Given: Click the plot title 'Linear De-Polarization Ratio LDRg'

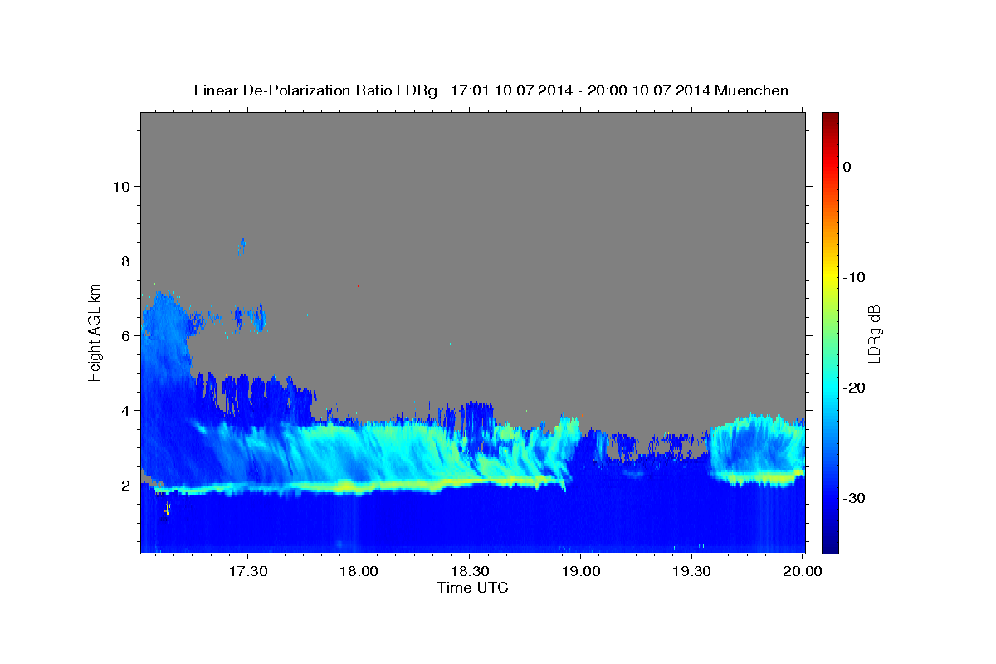Looking at the screenshot, I should tap(315, 90).
